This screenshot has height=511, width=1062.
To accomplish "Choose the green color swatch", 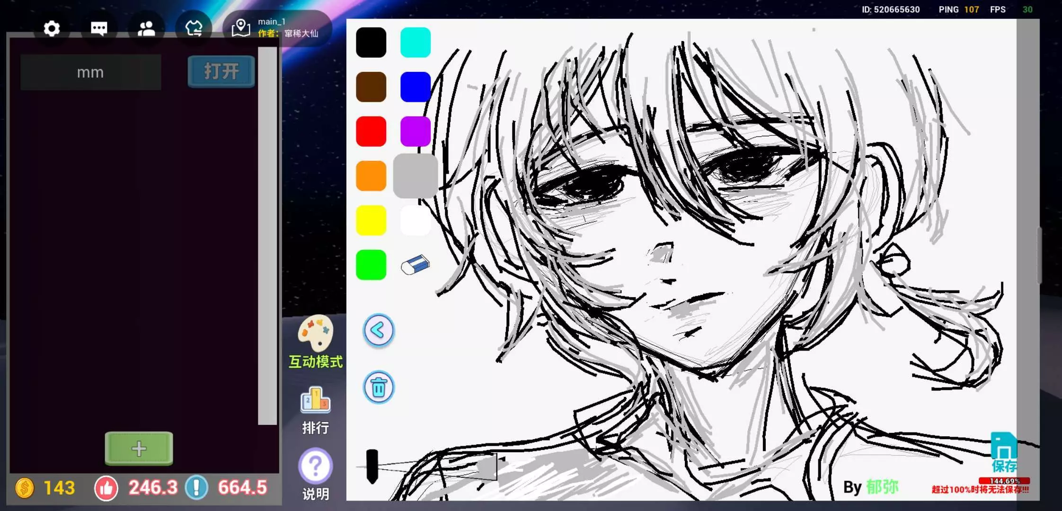I will (371, 265).
